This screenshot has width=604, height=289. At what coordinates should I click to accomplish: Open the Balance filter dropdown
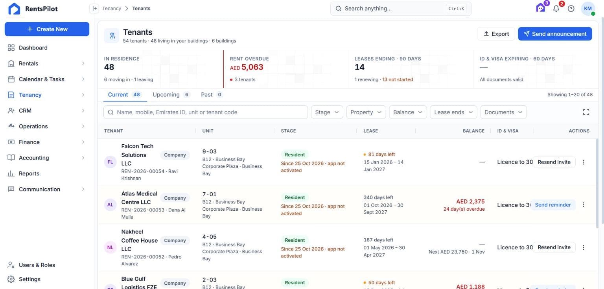pyautogui.click(x=408, y=112)
